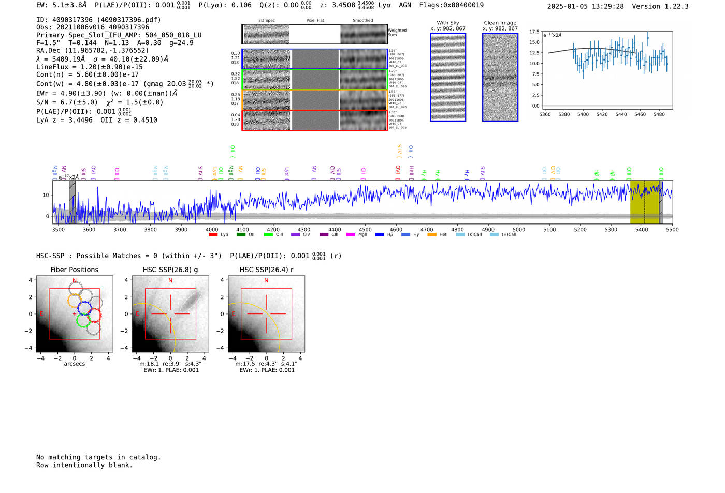Viewport: 725px width, 493px height.
Task: Click the orange HeII legend swatch
Action: click(x=432, y=235)
